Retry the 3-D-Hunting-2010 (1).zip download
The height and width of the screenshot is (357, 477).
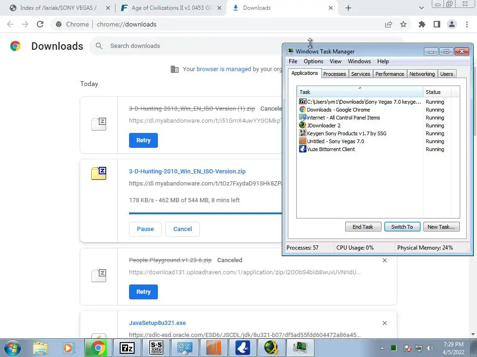143,140
